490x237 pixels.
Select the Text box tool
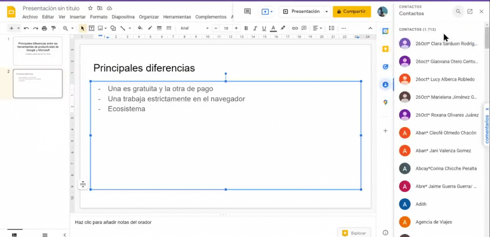[92, 28]
